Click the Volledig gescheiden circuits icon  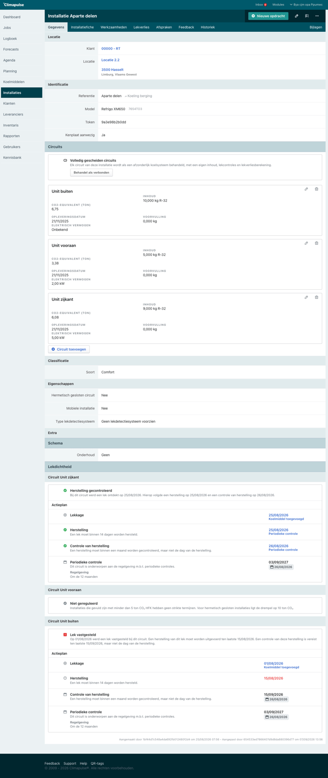[x=65, y=160]
